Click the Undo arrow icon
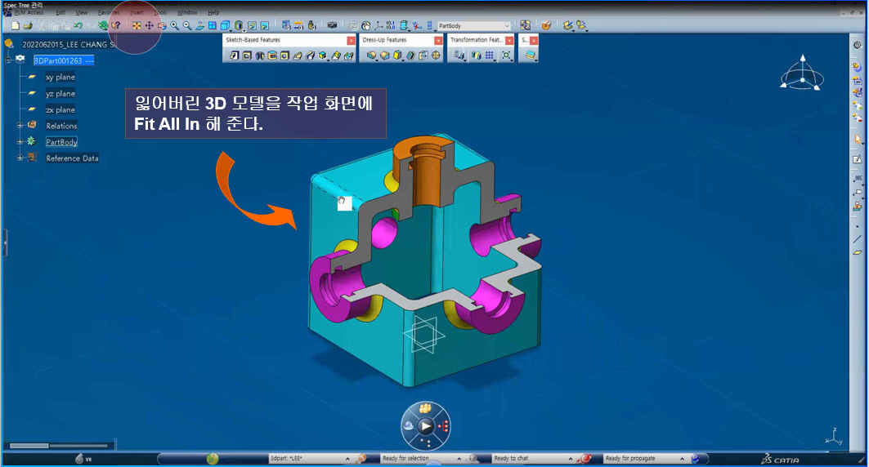The image size is (869, 467). pyautogui.click(x=78, y=26)
